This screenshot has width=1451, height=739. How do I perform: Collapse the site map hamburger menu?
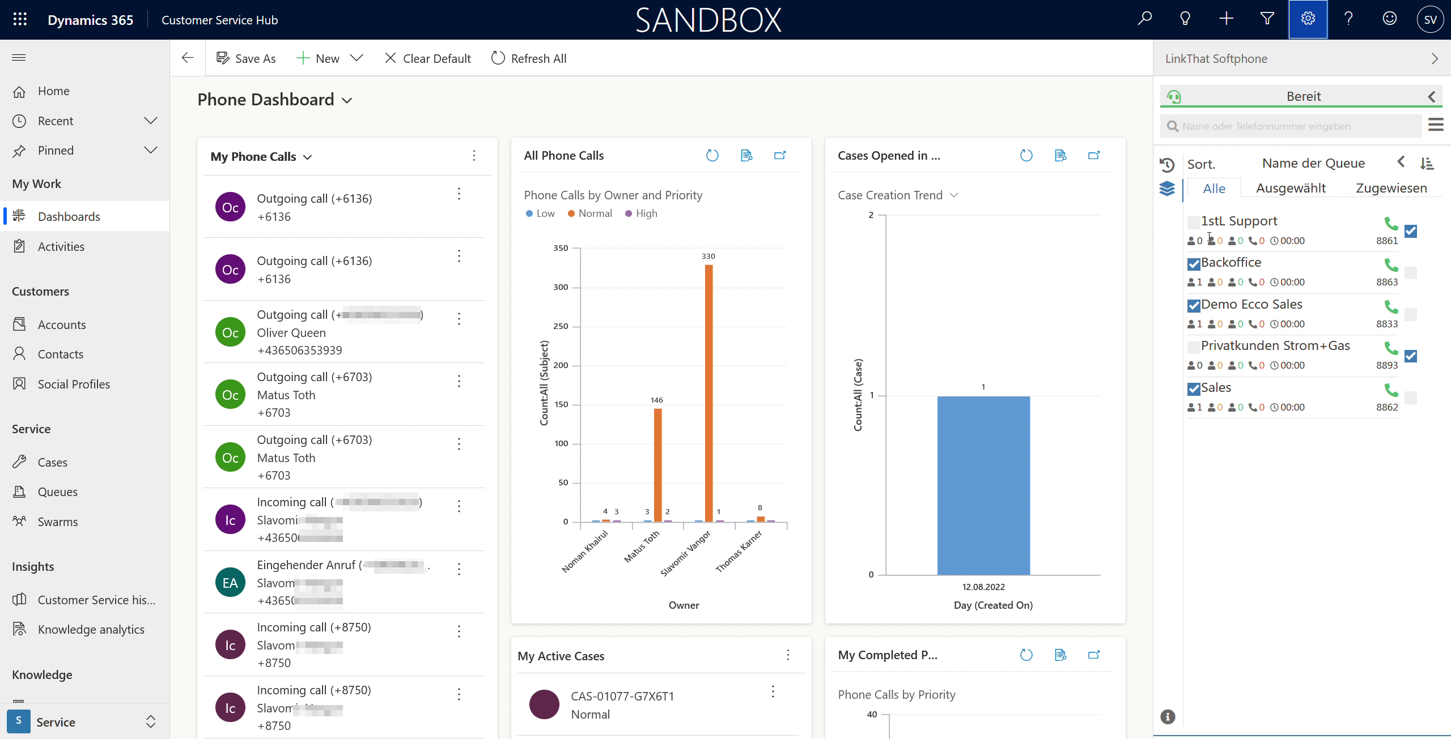click(19, 57)
